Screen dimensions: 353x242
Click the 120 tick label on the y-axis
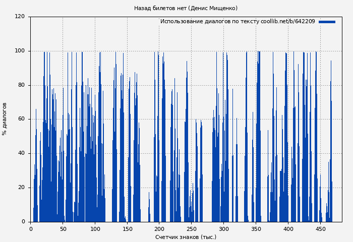[x=20, y=17]
